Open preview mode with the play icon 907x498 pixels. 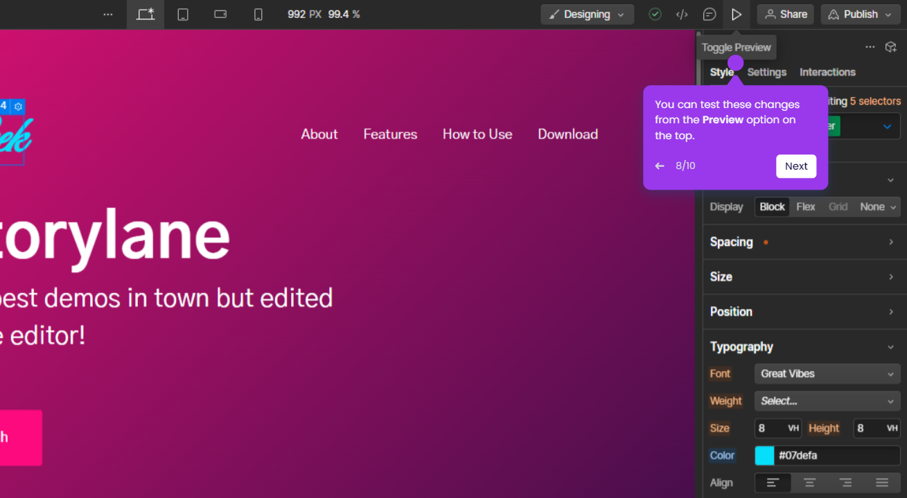[x=737, y=14]
